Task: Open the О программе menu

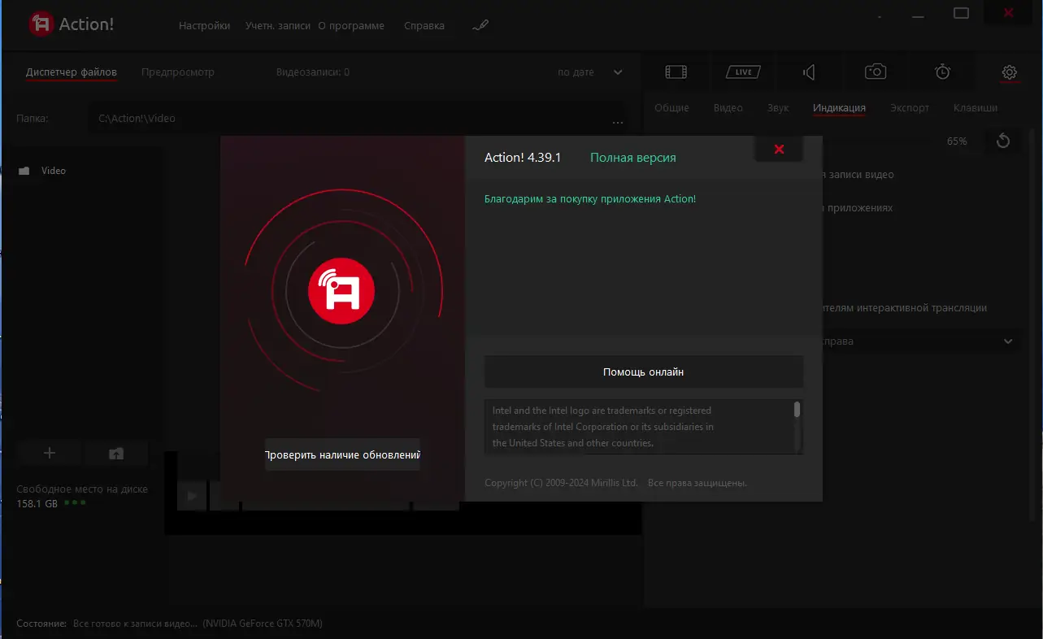Action: (x=351, y=25)
